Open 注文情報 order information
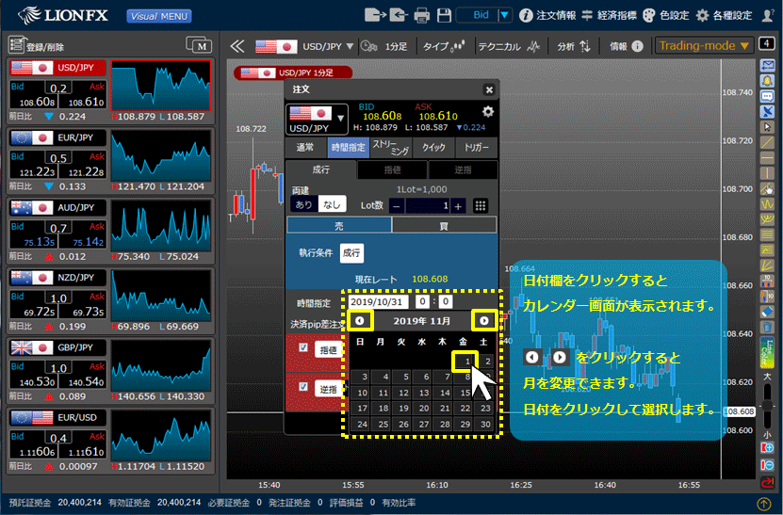The height and width of the screenshot is (515, 783). click(547, 15)
